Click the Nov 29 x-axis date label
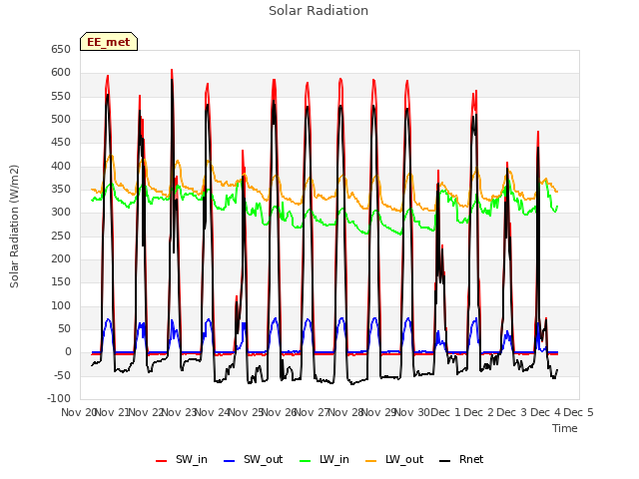The width and height of the screenshot is (639, 479). (379, 412)
